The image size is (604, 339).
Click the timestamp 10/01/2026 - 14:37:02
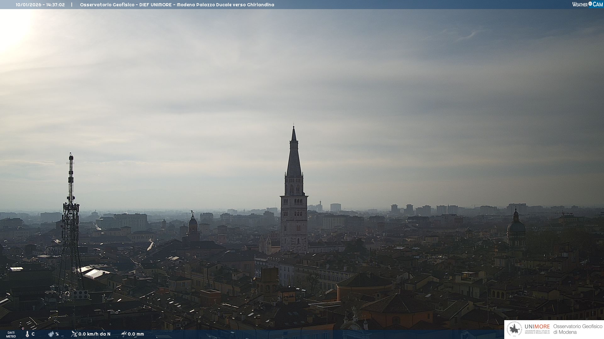40,5
